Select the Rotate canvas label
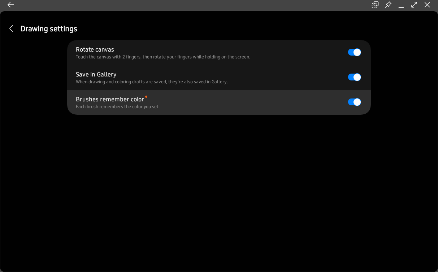 pos(95,49)
